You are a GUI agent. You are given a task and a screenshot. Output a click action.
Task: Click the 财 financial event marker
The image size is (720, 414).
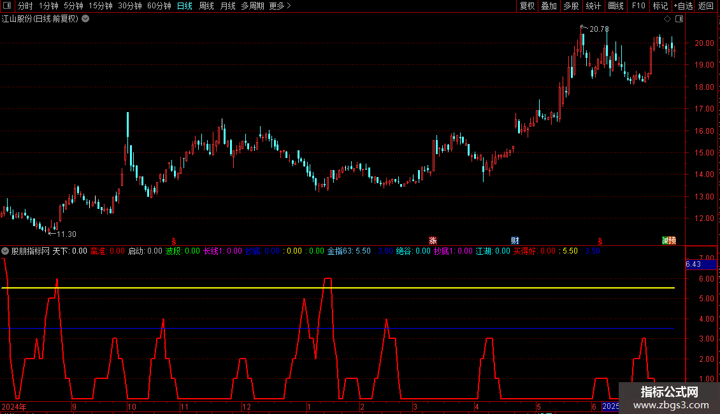(x=515, y=241)
